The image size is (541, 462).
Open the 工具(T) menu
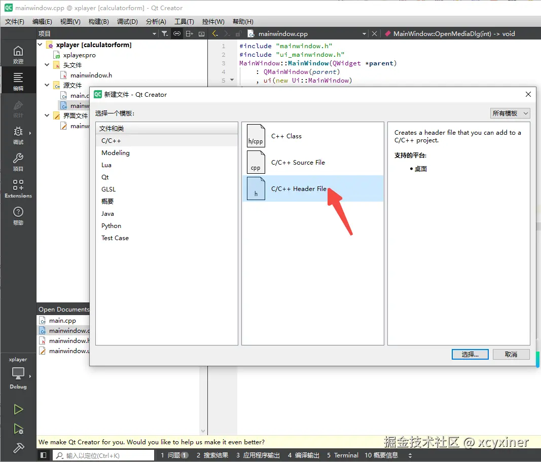tap(184, 21)
